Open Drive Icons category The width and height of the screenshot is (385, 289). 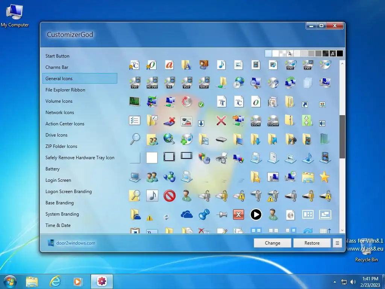56,135
